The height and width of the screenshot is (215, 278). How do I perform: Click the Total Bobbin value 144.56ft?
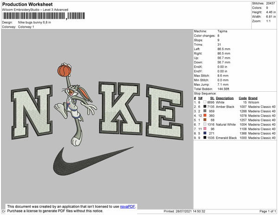click(x=223, y=89)
